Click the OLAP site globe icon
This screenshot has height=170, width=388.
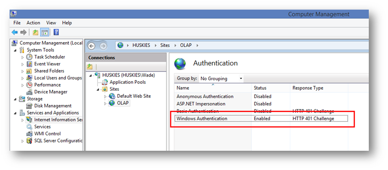[x=112, y=103]
